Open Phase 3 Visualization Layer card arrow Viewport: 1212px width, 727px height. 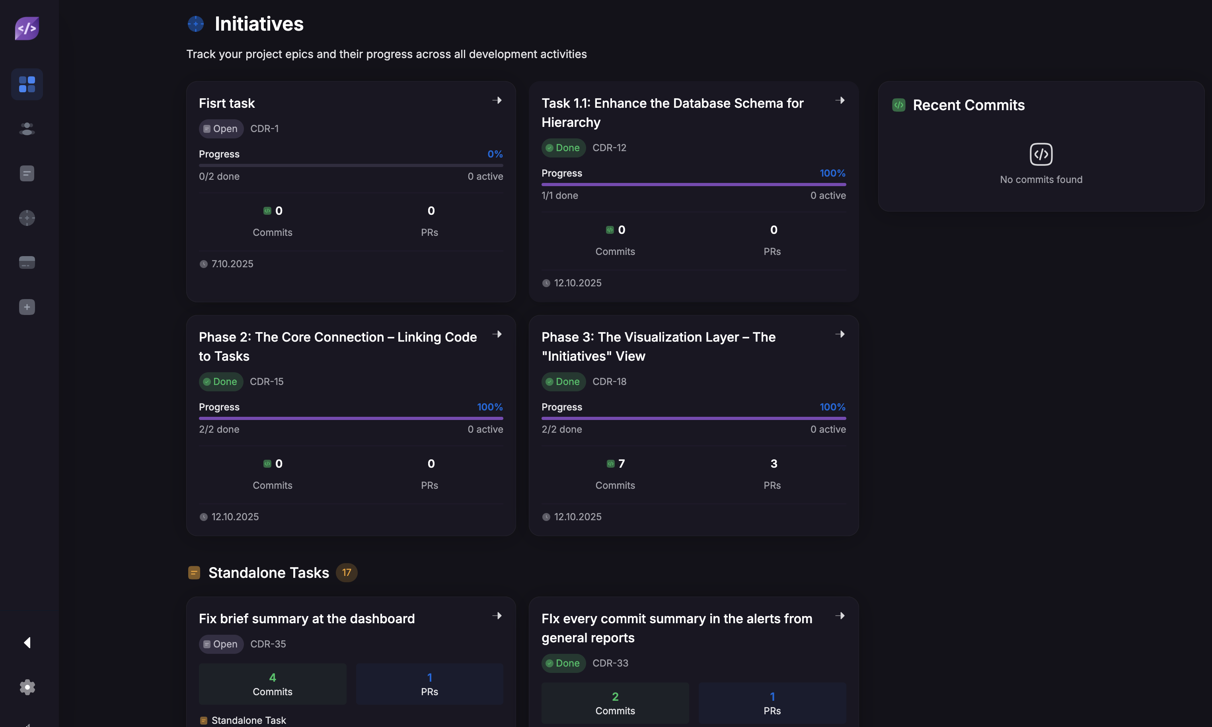coord(840,334)
